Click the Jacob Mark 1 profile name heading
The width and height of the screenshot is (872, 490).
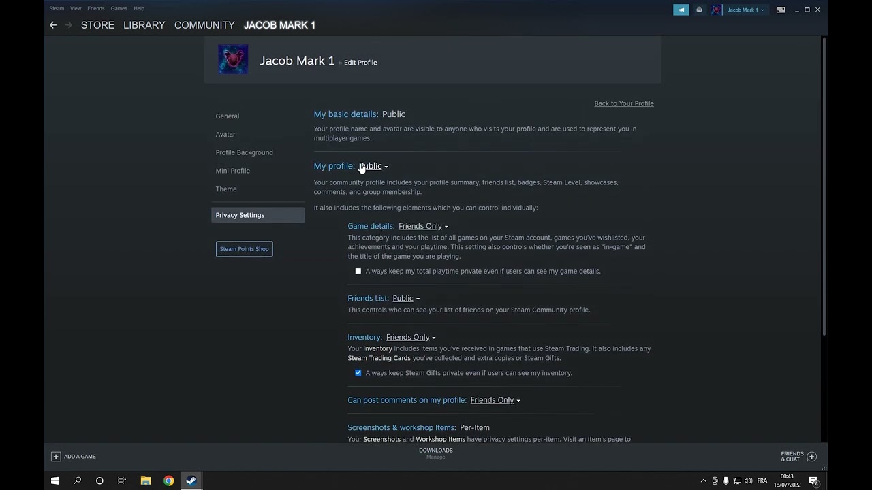(x=298, y=61)
